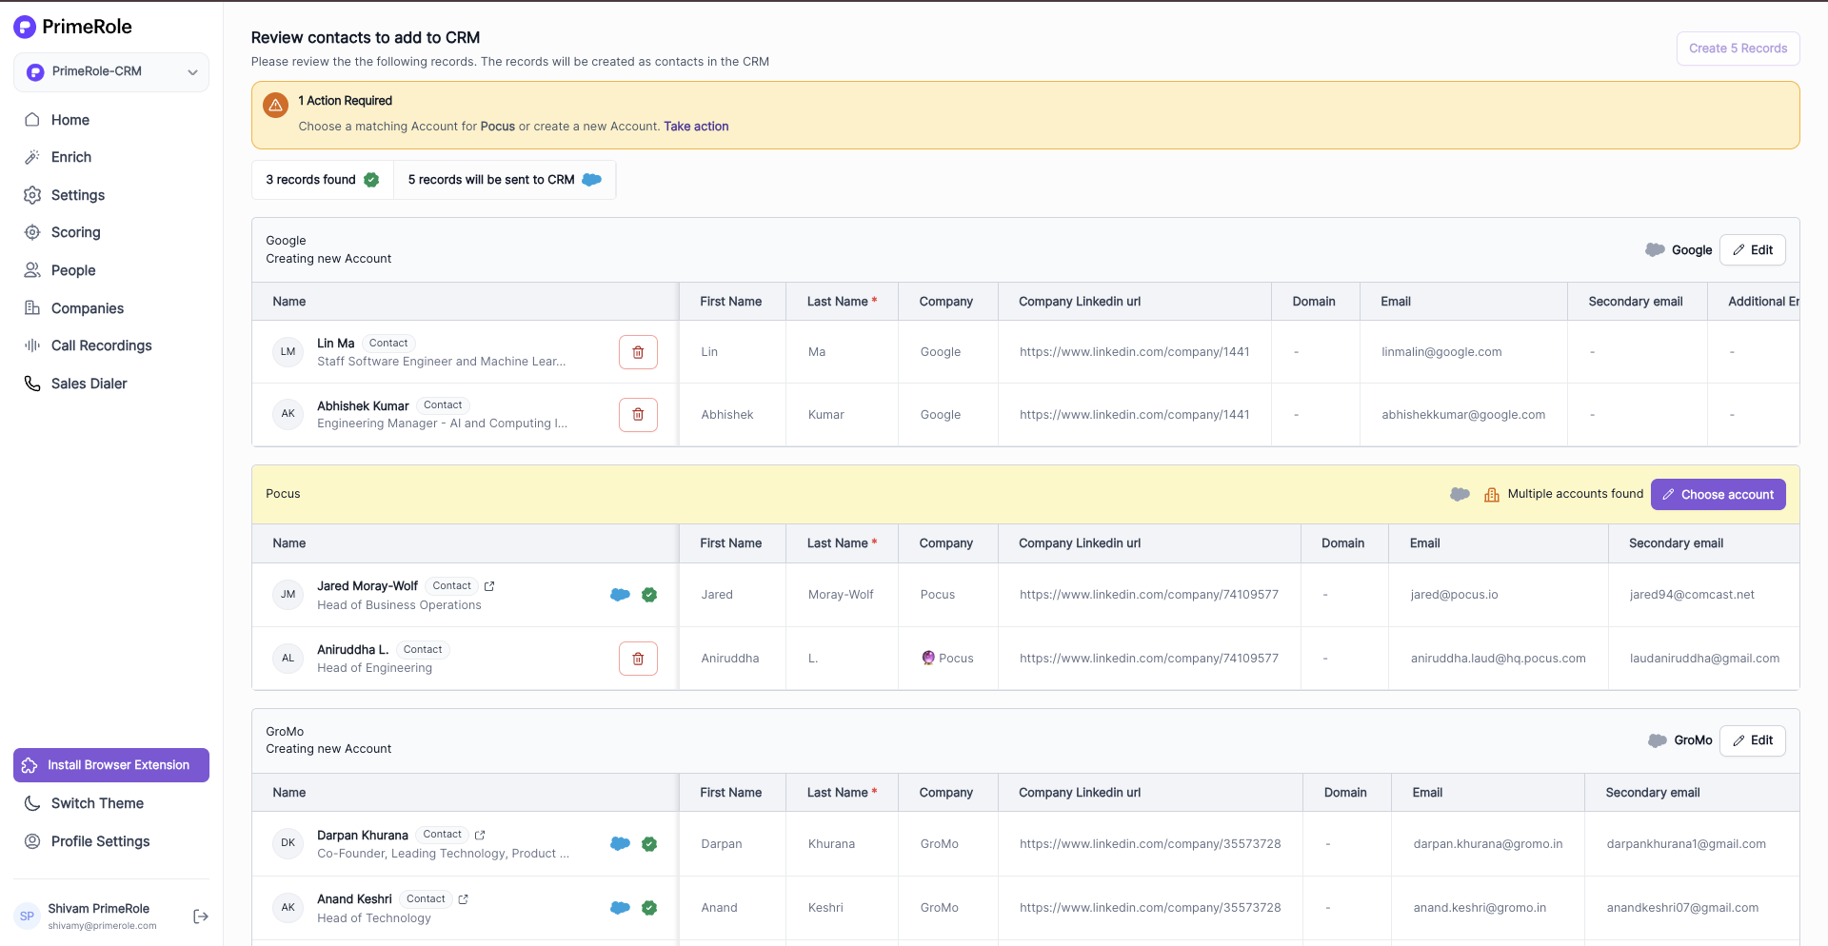Open Darpan Khurana external link icon
The height and width of the screenshot is (946, 1828).
coord(480,835)
